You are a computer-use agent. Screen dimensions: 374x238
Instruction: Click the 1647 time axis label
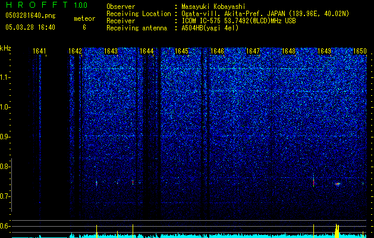(x=253, y=51)
